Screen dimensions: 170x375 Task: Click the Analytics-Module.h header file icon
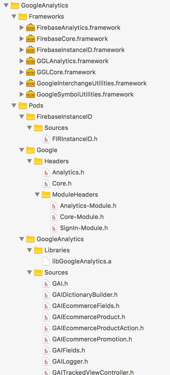pos(54,206)
